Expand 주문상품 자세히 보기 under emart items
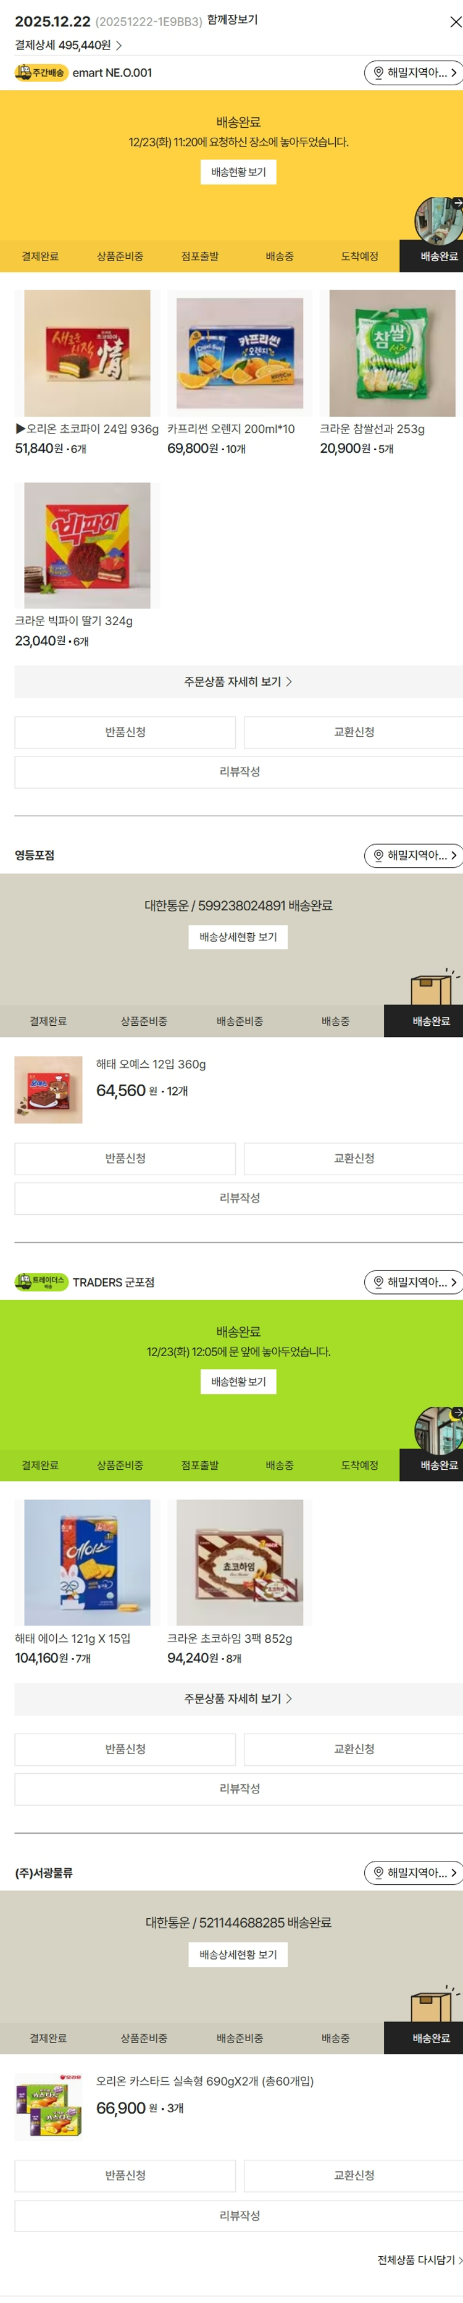Viewport: 463px width, 2303px height. pyautogui.click(x=239, y=681)
